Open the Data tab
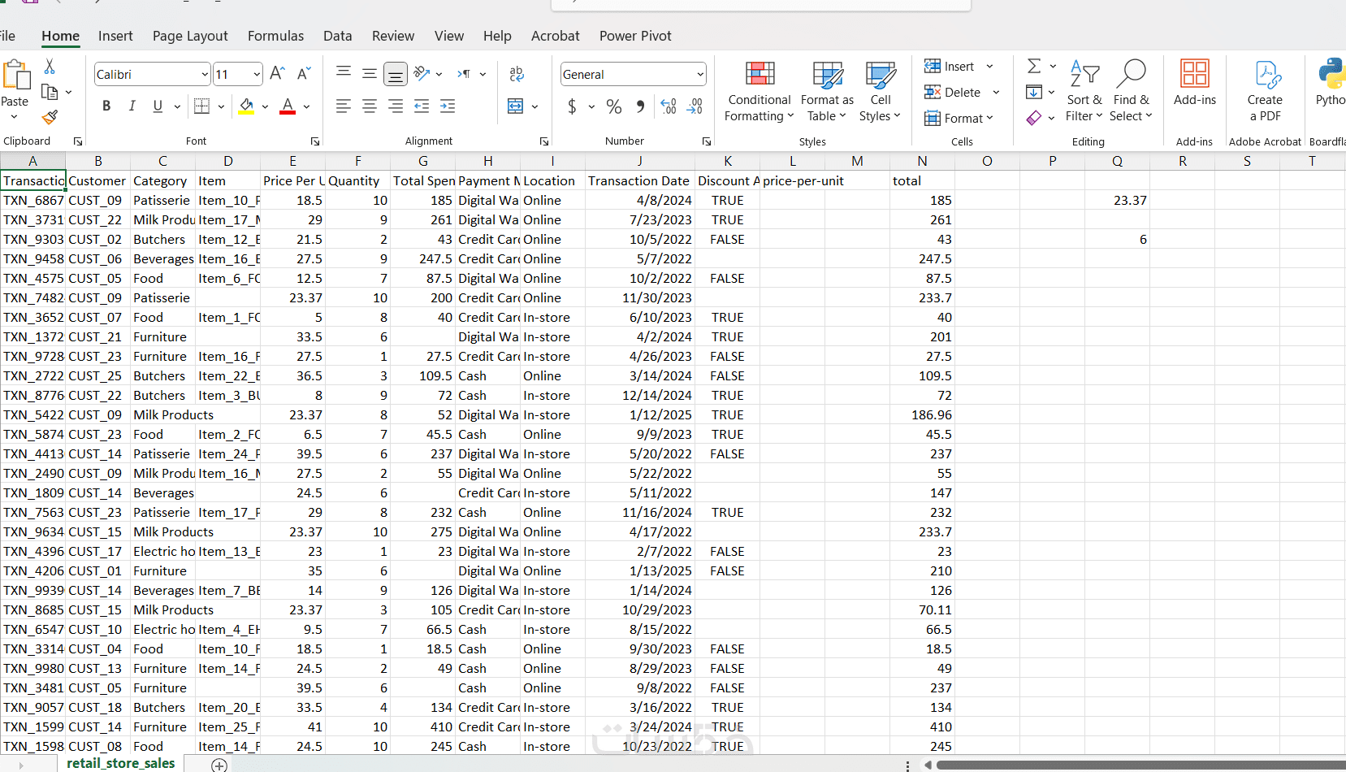This screenshot has width=1346, height=772. tap(338, 36)
